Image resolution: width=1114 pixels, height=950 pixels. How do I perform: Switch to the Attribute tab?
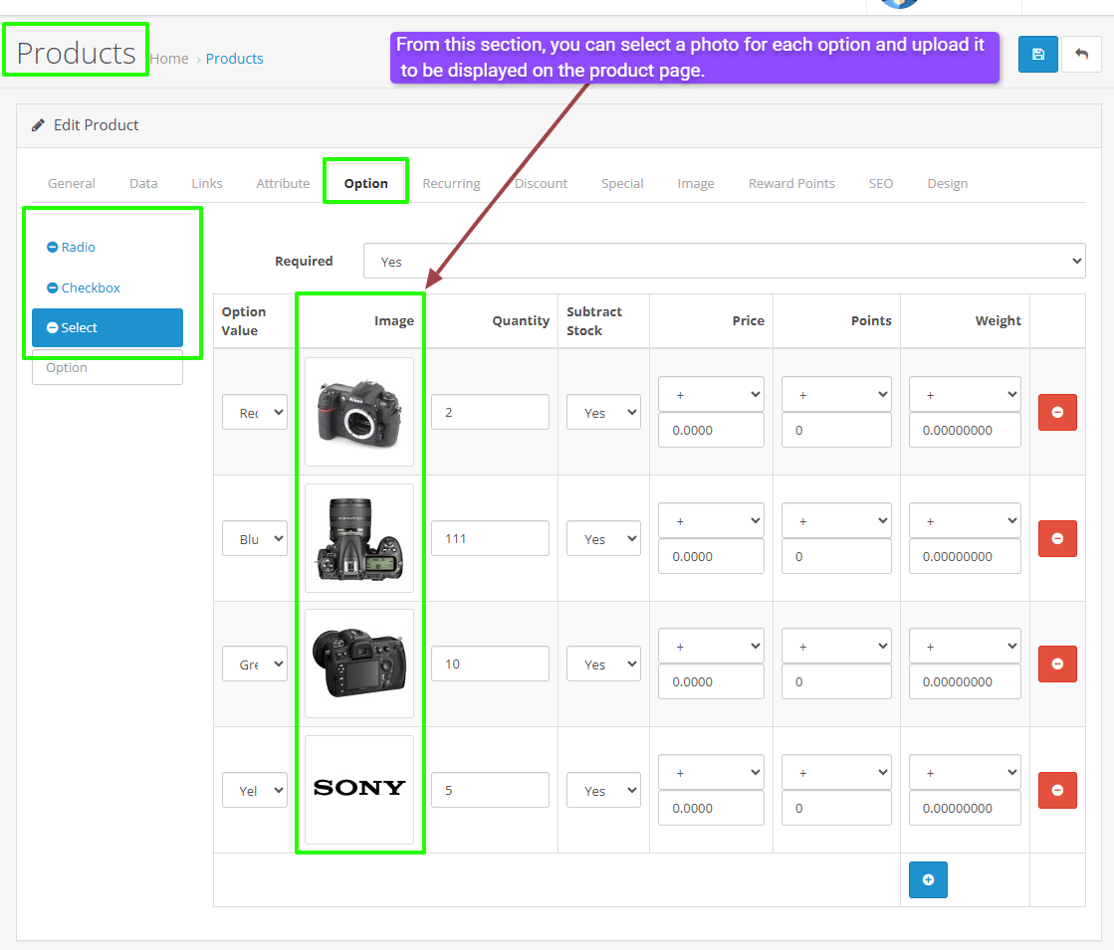[x=283, y=183]
